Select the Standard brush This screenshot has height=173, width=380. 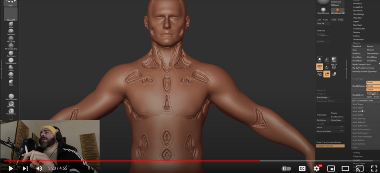pyautogui.click(x=11, y=32)
